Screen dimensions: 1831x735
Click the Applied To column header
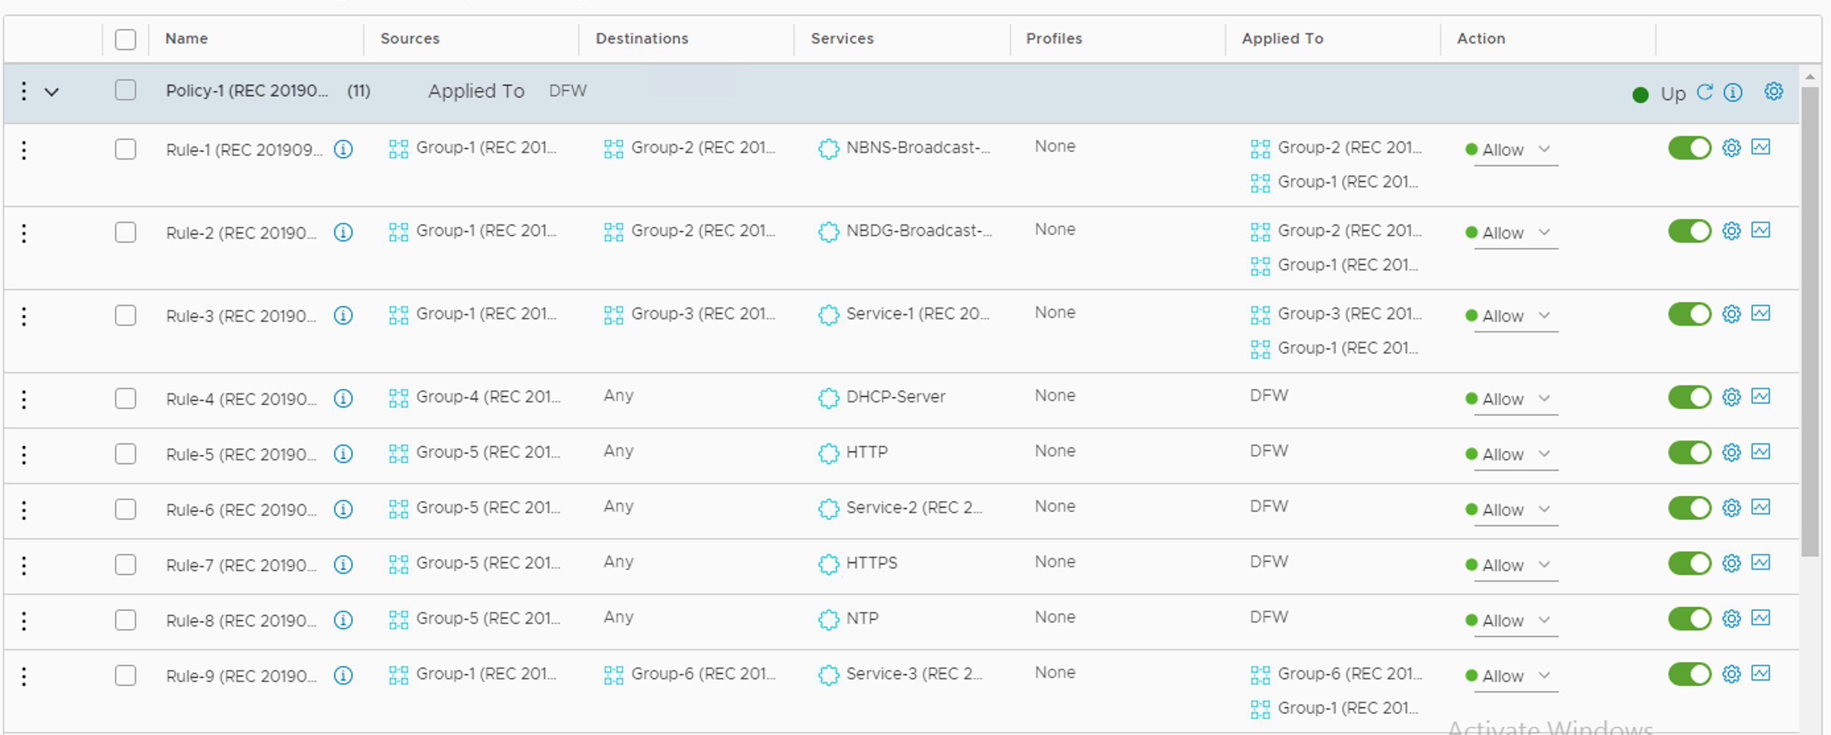[x=1282, y=39]
